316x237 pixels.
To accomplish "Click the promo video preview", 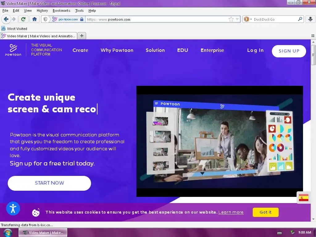I will click(220, 141).
